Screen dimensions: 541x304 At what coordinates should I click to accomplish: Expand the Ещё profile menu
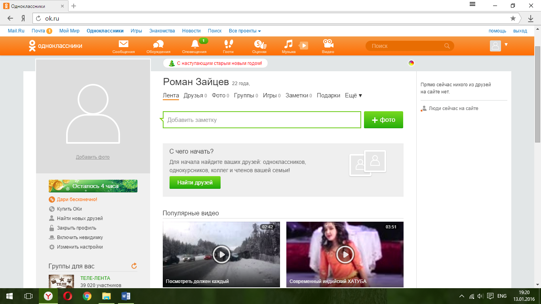[x=354, y=95]
